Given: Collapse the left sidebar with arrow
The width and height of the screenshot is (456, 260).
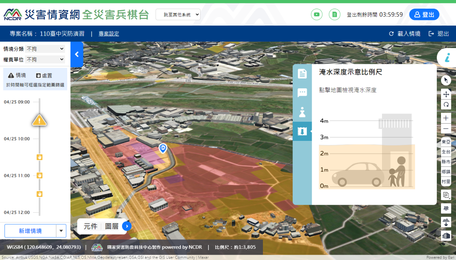Looking at the screenshot, I should pos(77,54).
